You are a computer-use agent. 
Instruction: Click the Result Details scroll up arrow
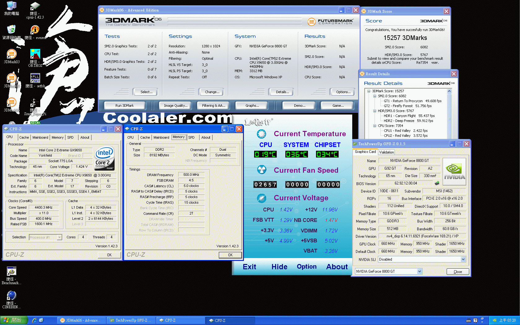tap(449, 91)
